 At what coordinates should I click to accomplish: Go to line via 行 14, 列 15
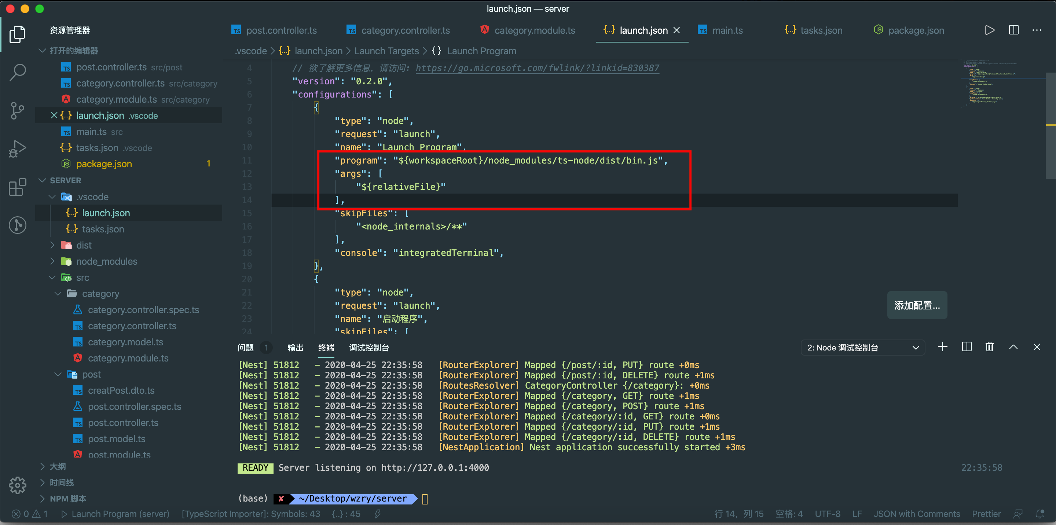tap(739, 514)
